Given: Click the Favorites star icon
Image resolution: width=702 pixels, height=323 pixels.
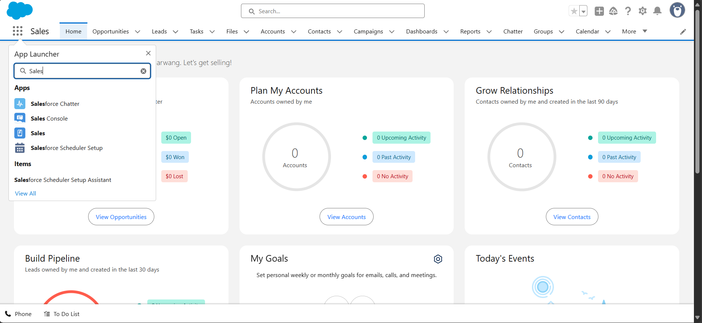Looking at the screenshot, I should tap(574, 11).
